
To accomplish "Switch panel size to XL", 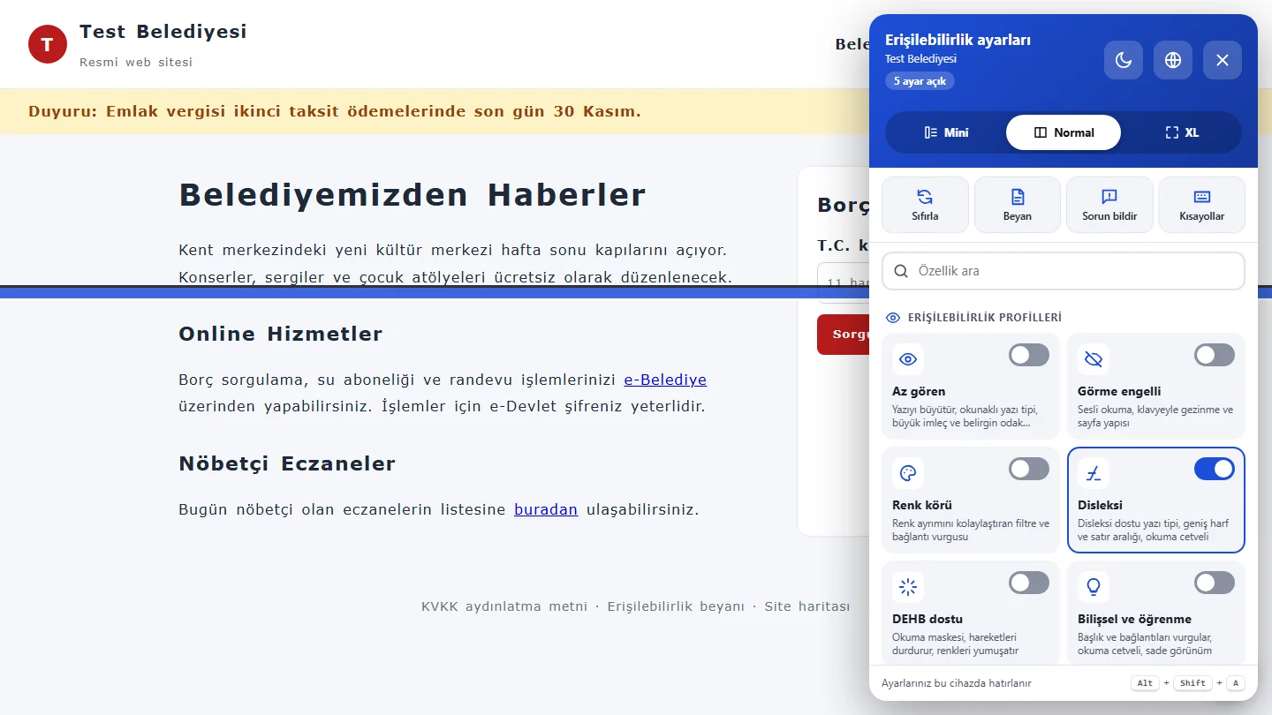I will coord(1181,132).
